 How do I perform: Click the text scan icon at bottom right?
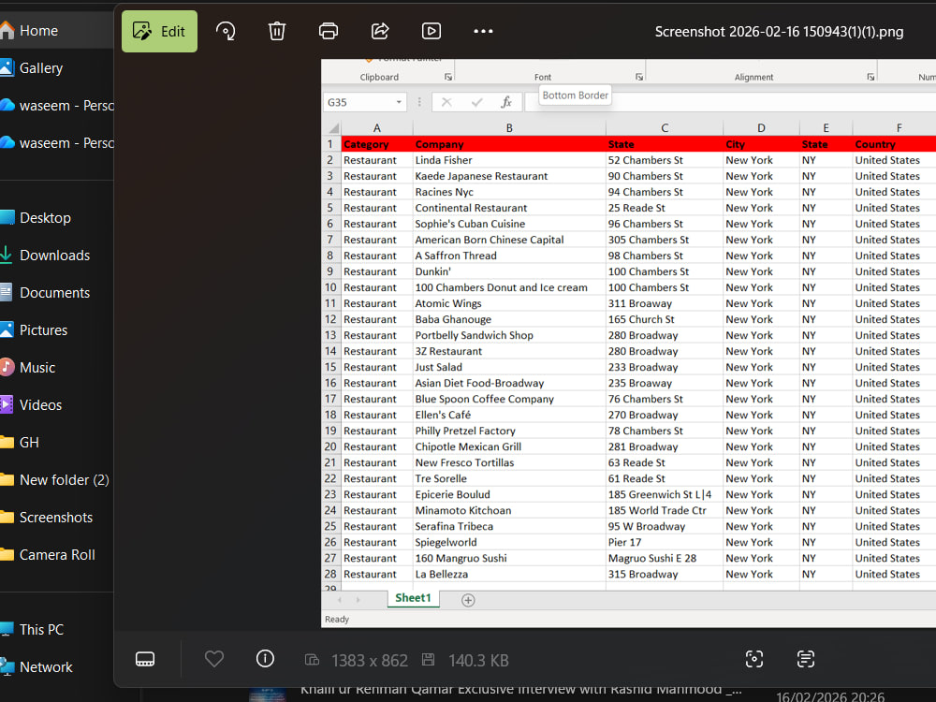(805, 659)
